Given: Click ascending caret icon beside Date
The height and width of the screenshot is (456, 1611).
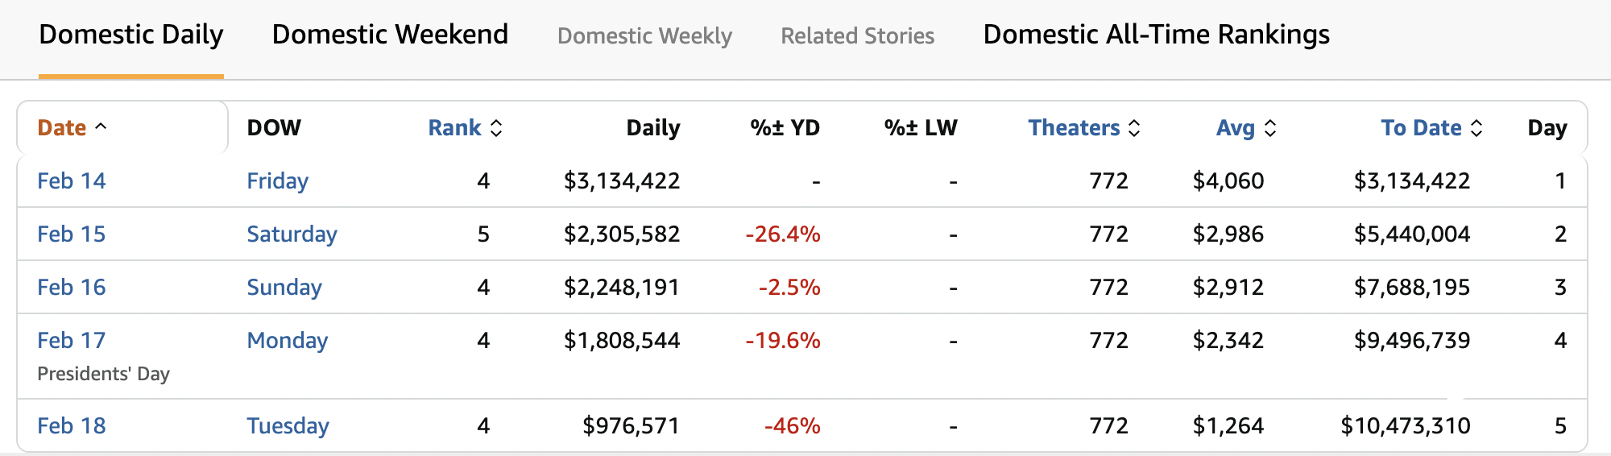Looking at the screenshot, I should pos(101,127).
